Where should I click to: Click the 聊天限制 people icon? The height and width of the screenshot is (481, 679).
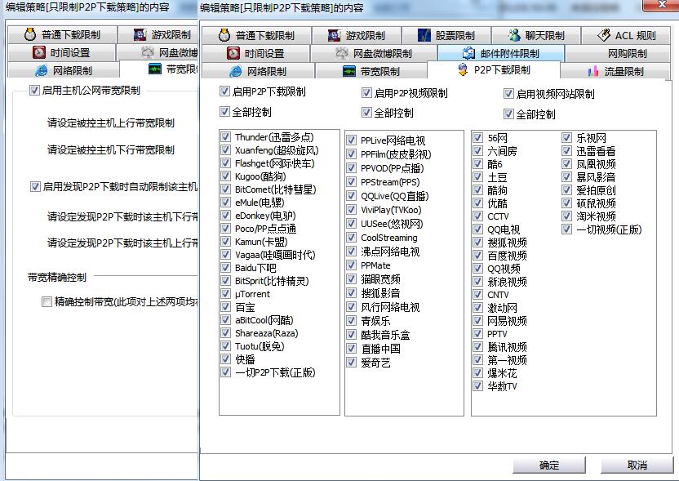point(514,35)
